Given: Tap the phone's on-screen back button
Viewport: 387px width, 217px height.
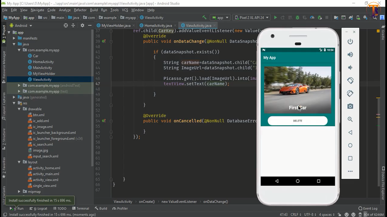Looking at the screenshot, I should point(277,181).
